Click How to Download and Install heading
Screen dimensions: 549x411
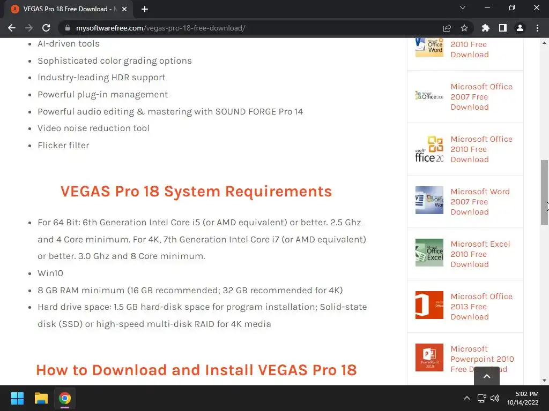[x=196, y=370]
